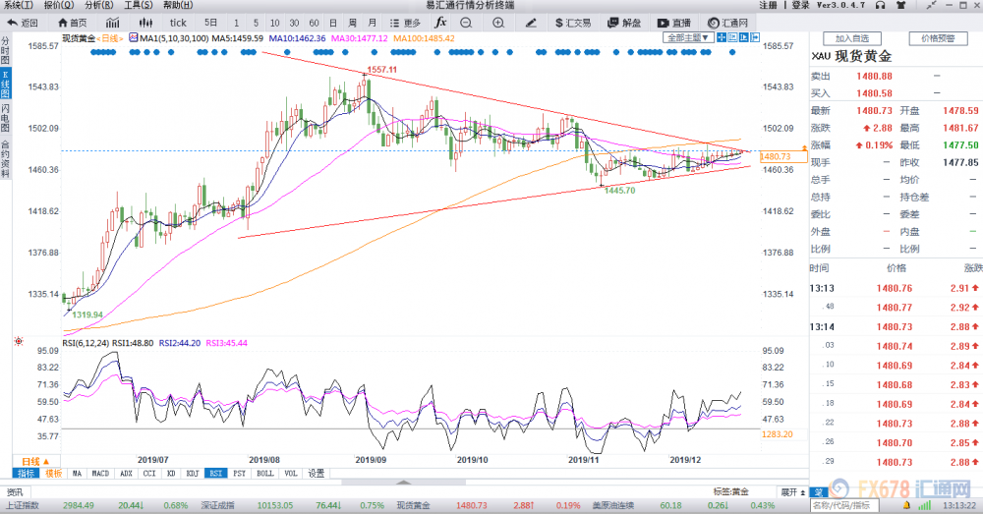The image size is (983, 514).
Task: Click the second blue chart layout icon
Action: (x=732, y=37)
